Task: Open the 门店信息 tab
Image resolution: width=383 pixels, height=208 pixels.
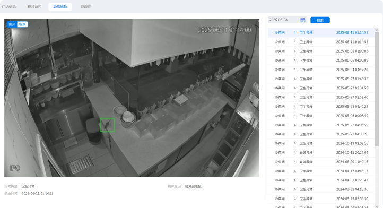Action: tap(9, 7)
